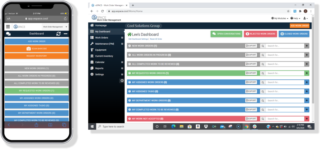The image size is (320, 149).
Task: Expand the Settings sidebar menu
Action: pos(122,74)
